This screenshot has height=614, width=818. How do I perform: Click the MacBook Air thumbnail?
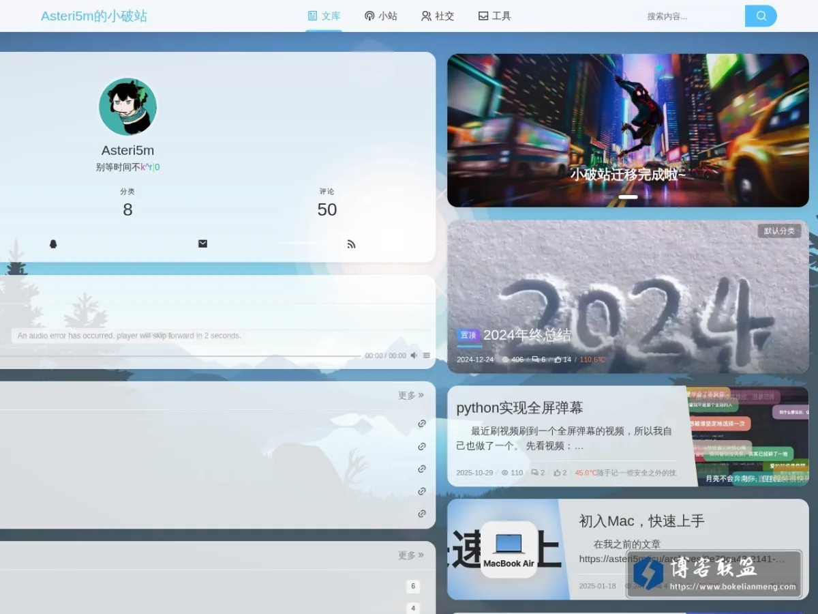[x=509, y=549]
